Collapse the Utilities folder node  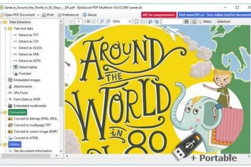[1, 145]
